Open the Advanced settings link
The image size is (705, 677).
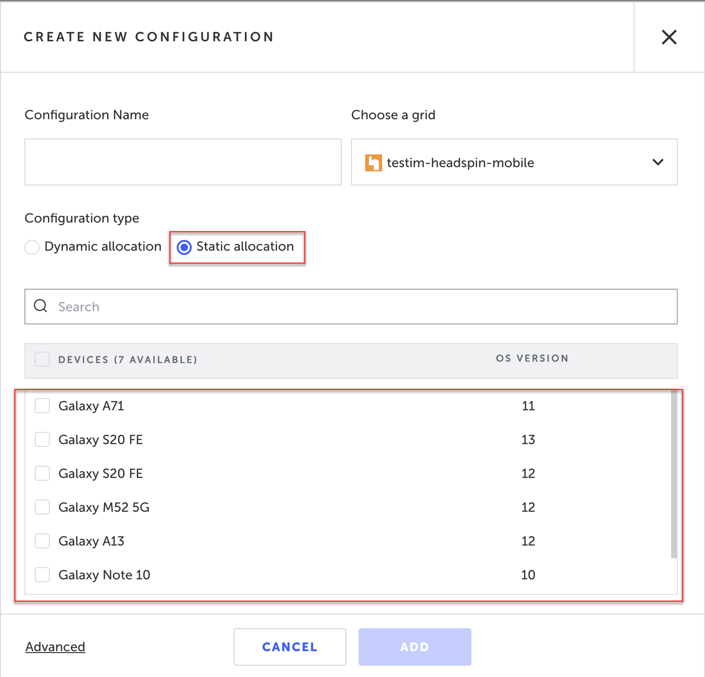(55, 646)
